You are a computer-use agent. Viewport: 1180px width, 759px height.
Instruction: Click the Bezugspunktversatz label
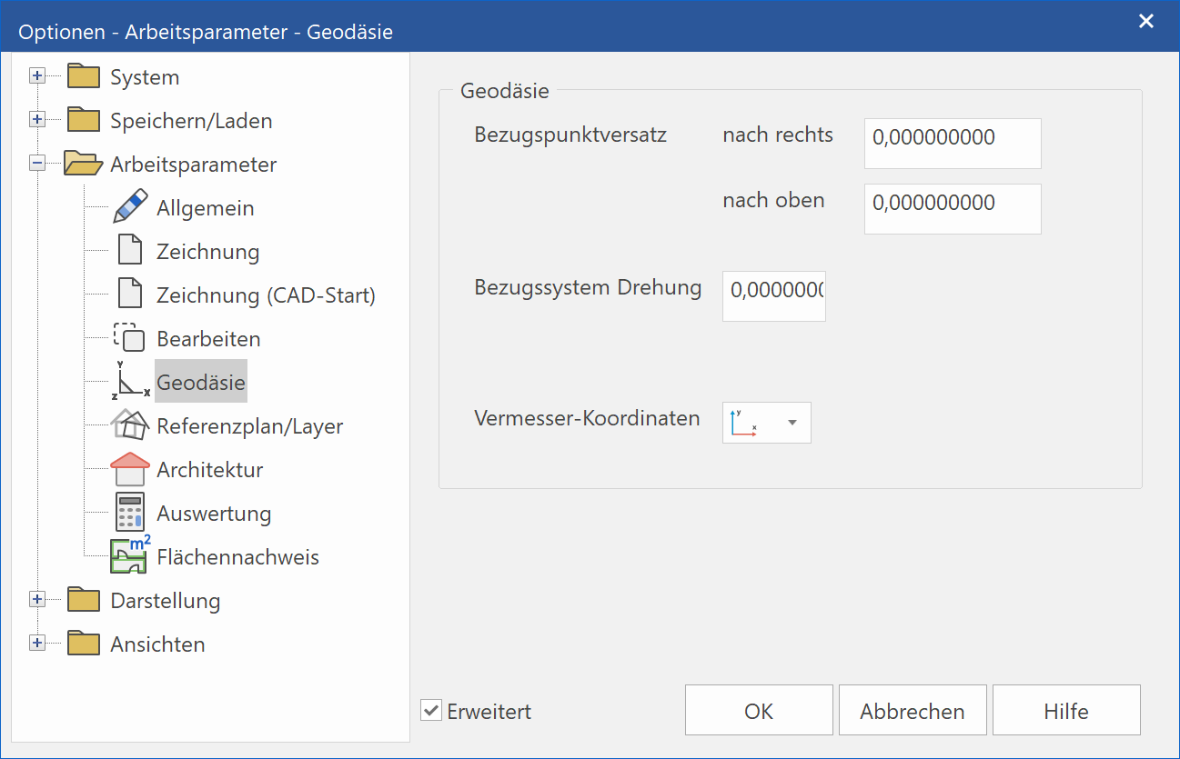tap(570, 135)
